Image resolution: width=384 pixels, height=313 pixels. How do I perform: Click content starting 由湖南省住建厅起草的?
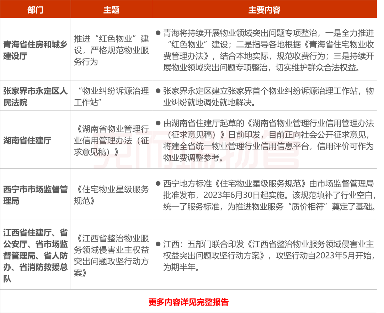265,140
